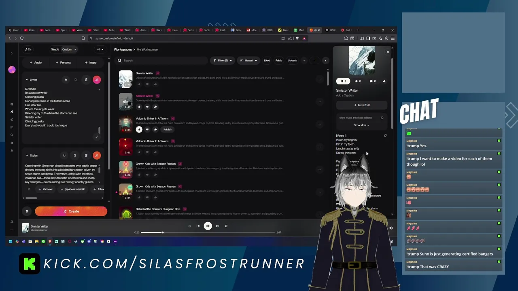
Task: Open the Filters (3) dropdown
Action: coord(222,61)
